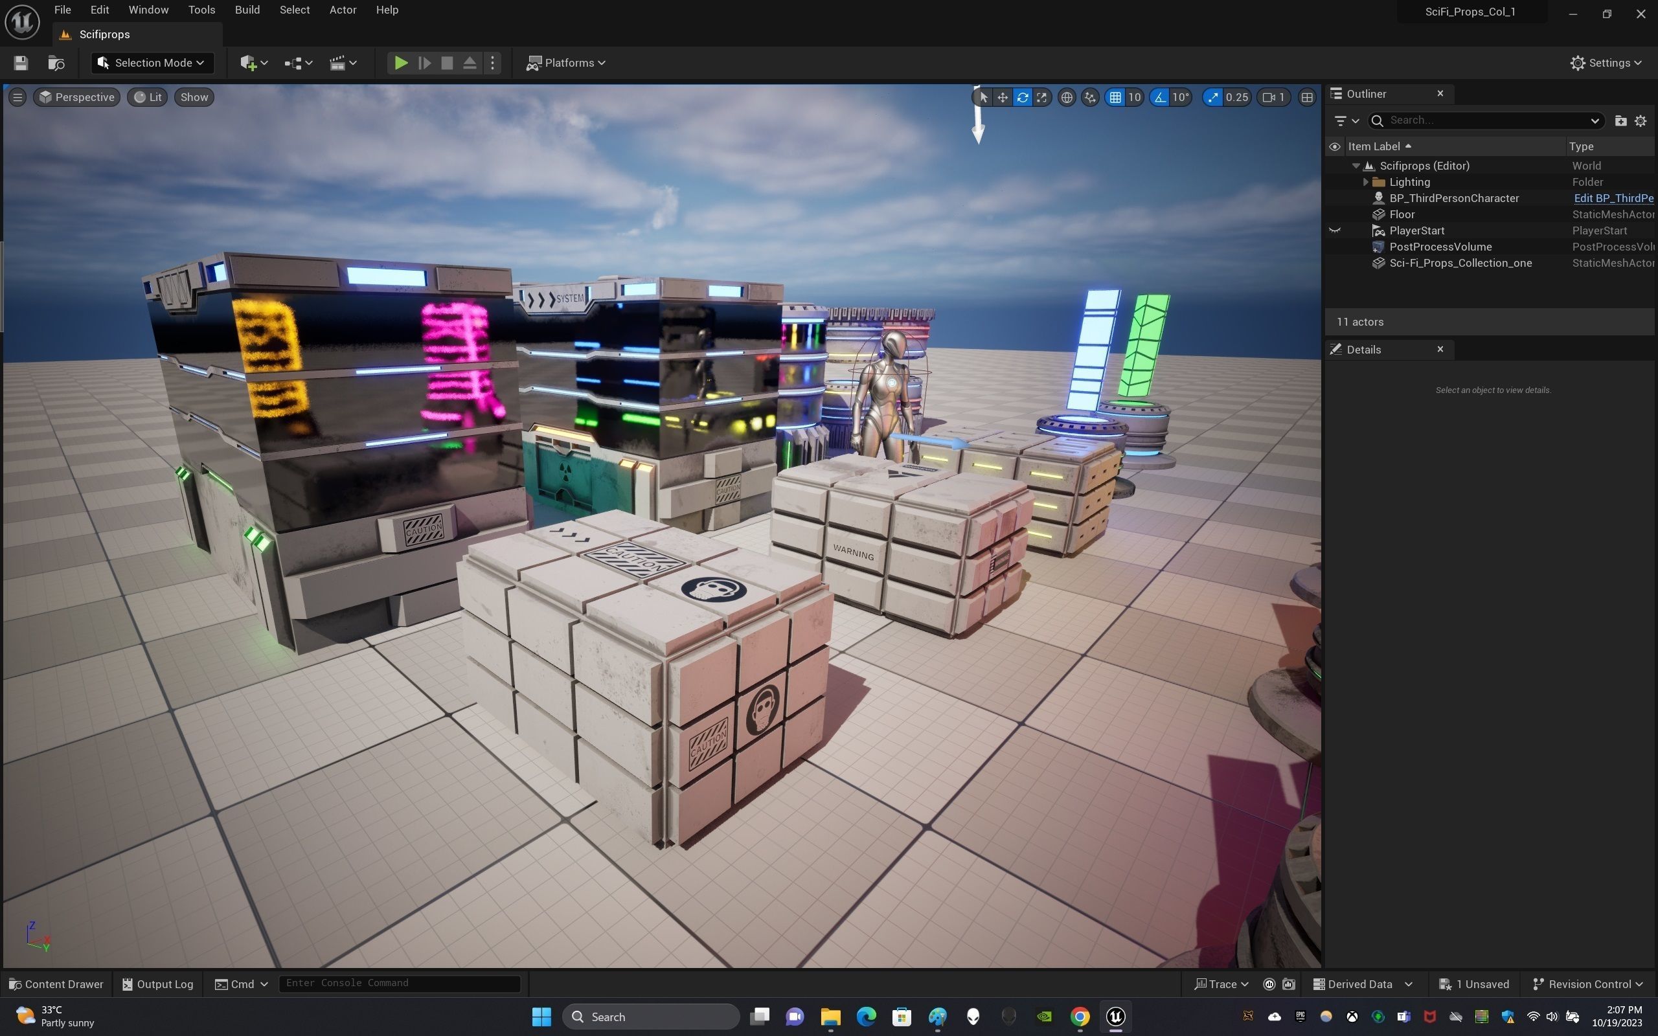Click the viewport layout maximize icon
Viewport: 1658px width, 1036px height.
tap(1307, 97)
